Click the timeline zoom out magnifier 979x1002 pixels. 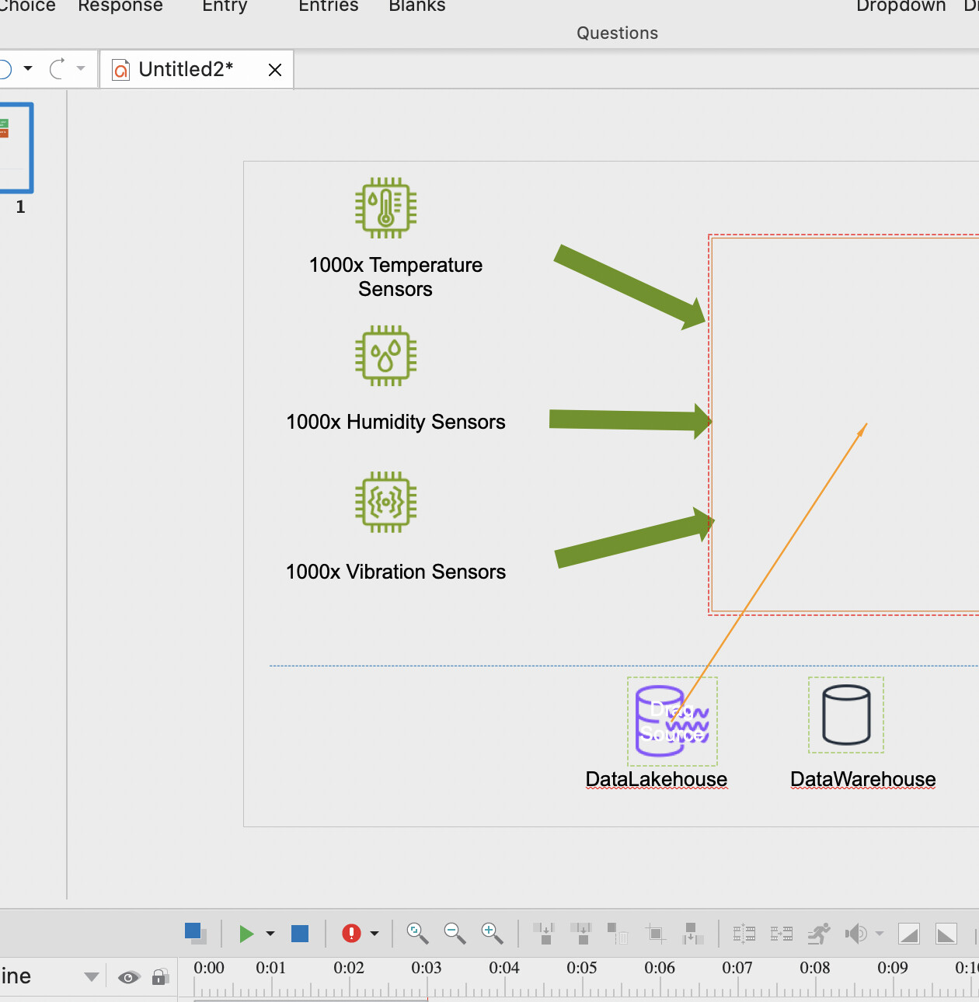pyautogui.click(x=455, y=933)
